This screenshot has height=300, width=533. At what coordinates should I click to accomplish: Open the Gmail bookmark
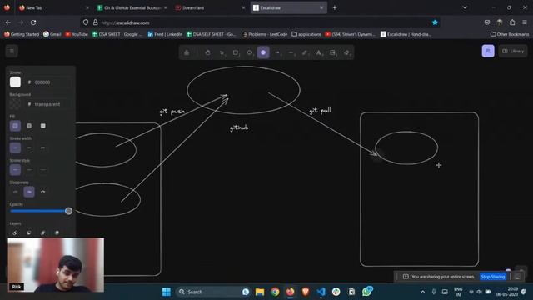52,34
